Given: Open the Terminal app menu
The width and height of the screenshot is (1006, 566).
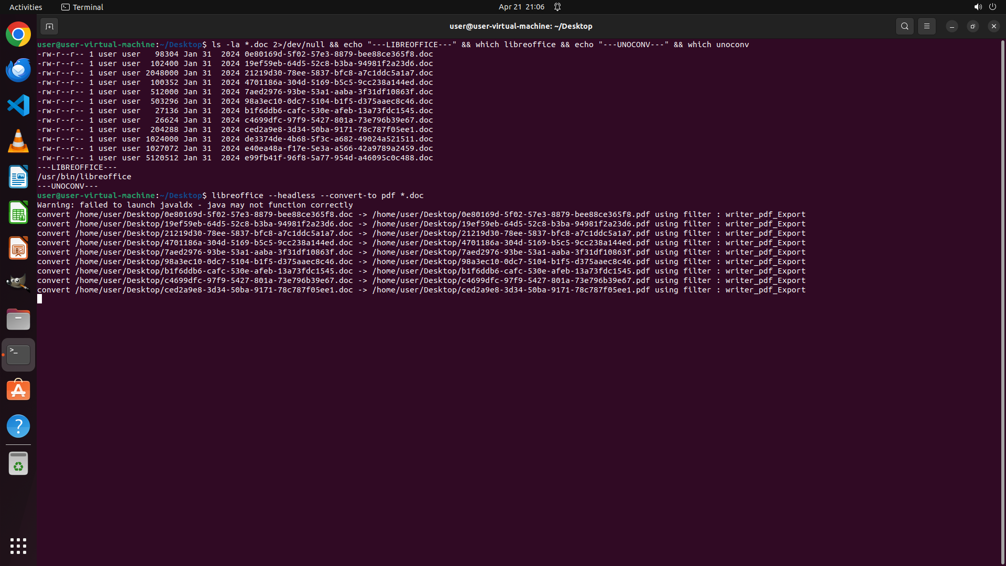Looking at the screenshot, I should click(82, 7).
